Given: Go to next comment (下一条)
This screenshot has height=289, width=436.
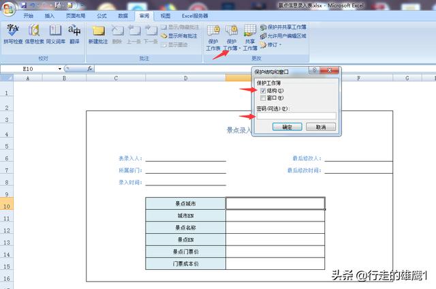Looking at the screenshot, I should [x=151, y=34].
